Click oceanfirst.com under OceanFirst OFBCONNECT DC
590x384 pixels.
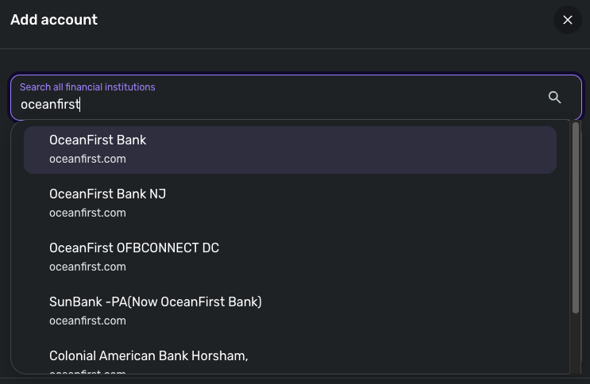[x=87, y=267]
